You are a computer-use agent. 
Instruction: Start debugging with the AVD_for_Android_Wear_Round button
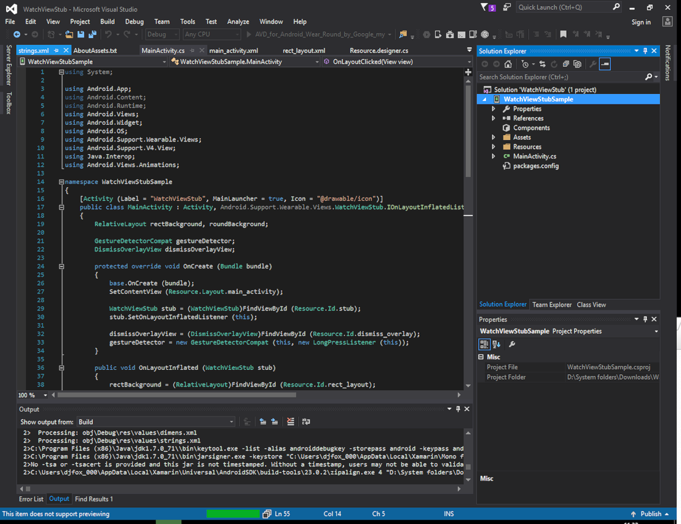pos(319,34)
